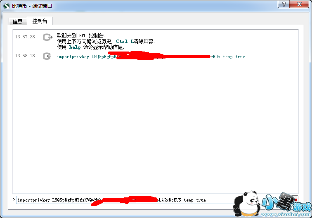This screenshot has height=218, width=312.
Task: Close the debug window with X button
Action: pyautogui.click(x=299, y=4)
